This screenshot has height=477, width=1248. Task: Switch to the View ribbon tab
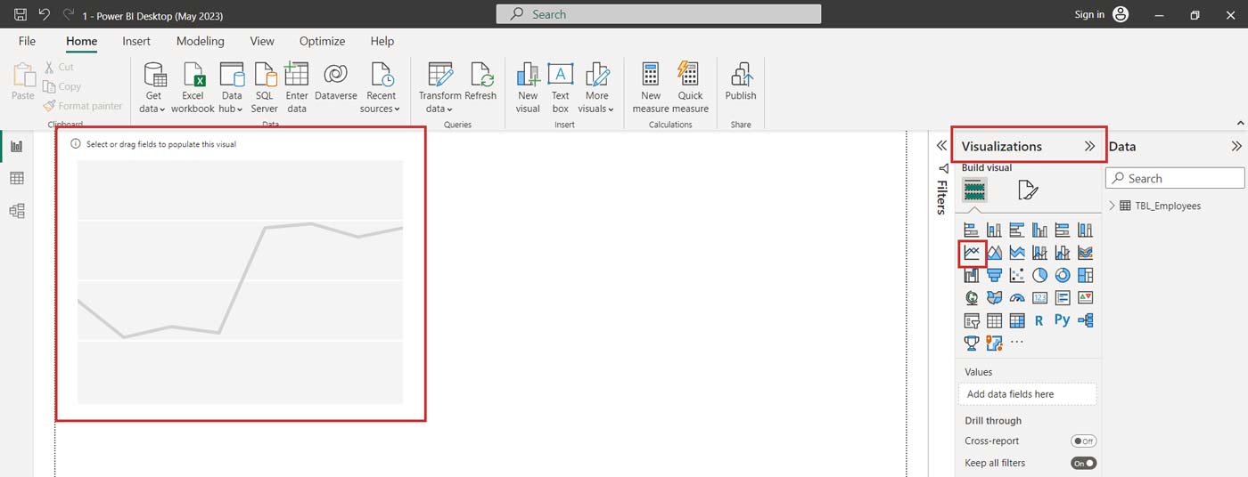click(x=262, y=41)
